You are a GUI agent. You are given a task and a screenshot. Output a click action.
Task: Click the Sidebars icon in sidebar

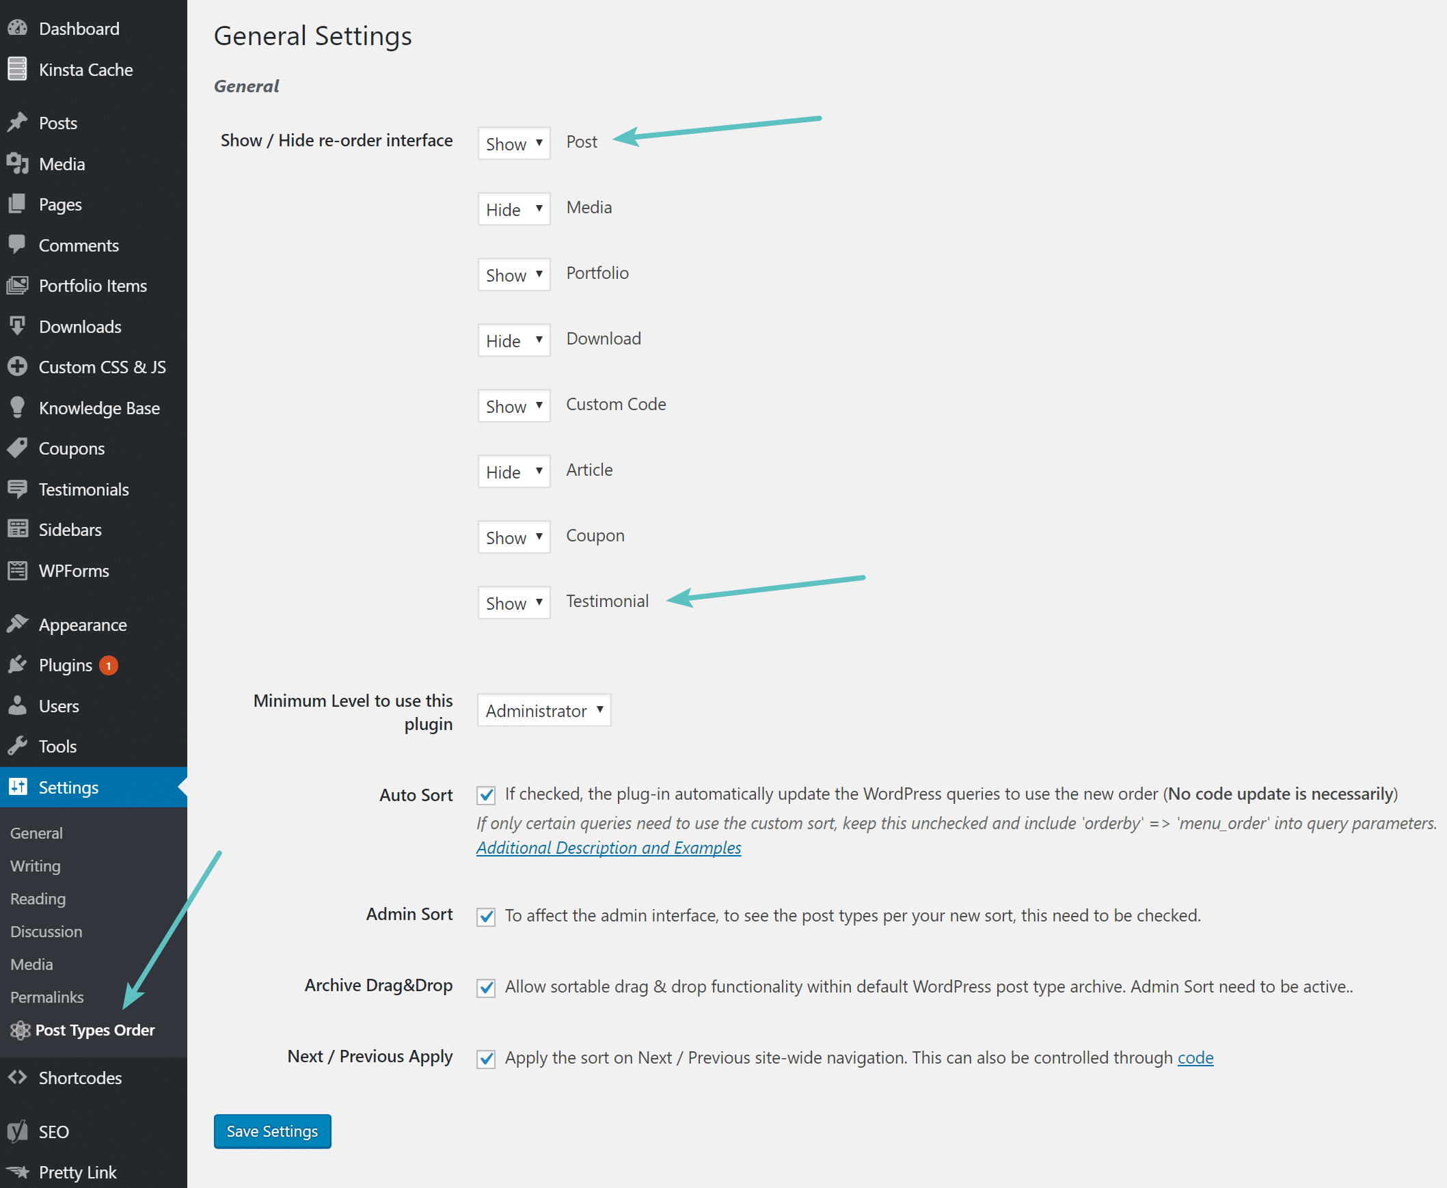coord(19,529)
